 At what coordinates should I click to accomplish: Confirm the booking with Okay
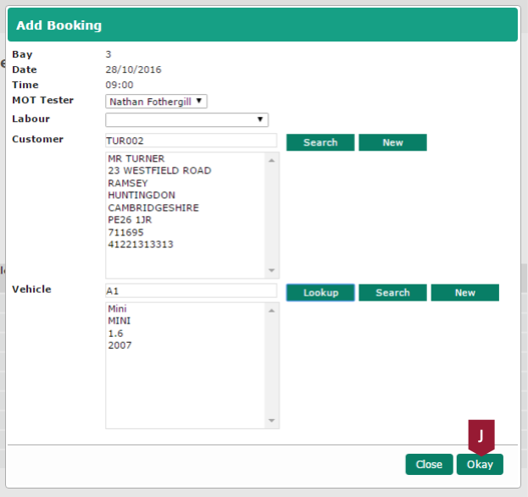pyautogui.click(x=480, y=464)
